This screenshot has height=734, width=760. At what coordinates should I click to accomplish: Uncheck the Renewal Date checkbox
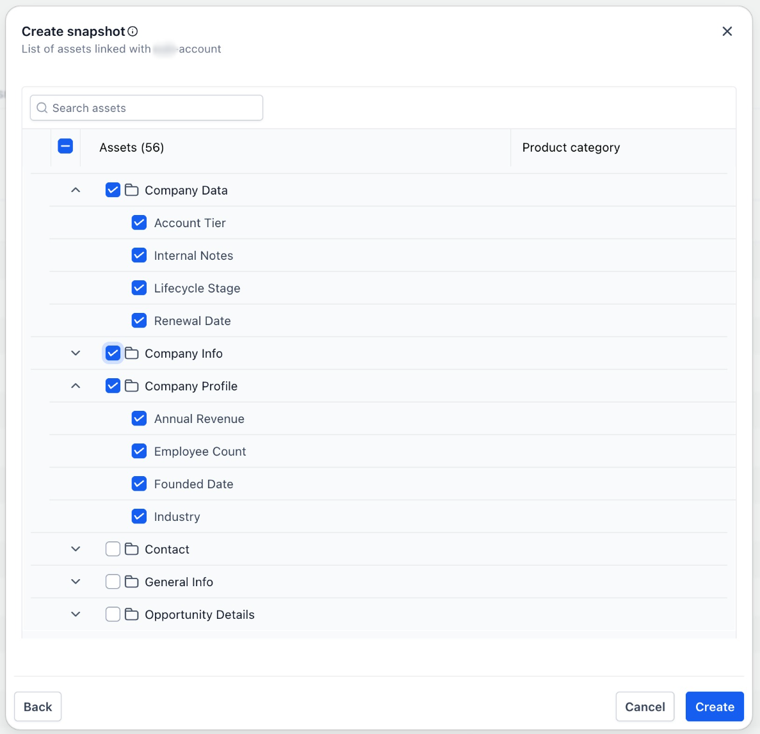(x=139, y=320)
